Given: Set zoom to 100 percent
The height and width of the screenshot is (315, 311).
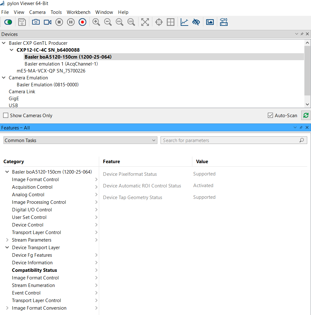Looking at the screenshot, I should click(x=131, y=22).
